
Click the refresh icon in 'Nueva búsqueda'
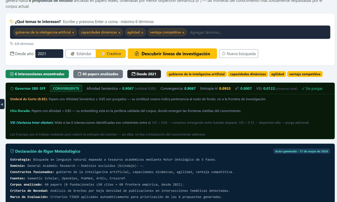click(224, 53)
